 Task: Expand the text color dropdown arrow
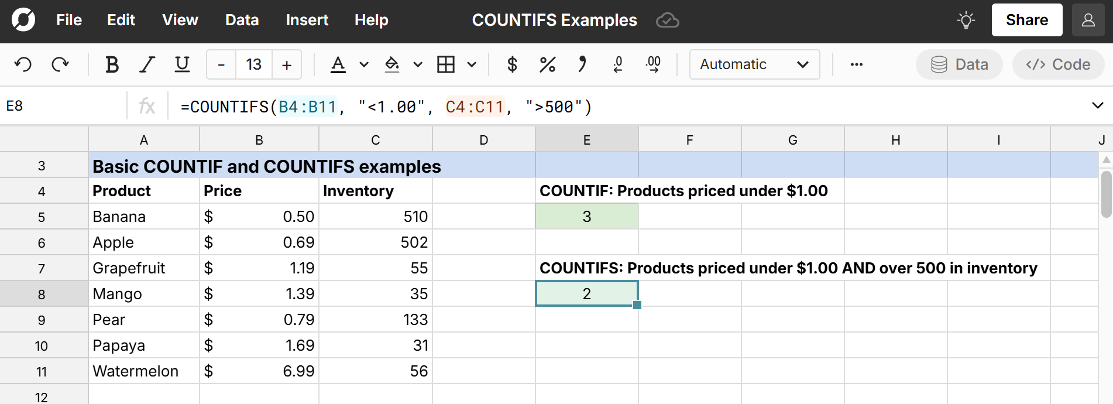click(364, 64)
